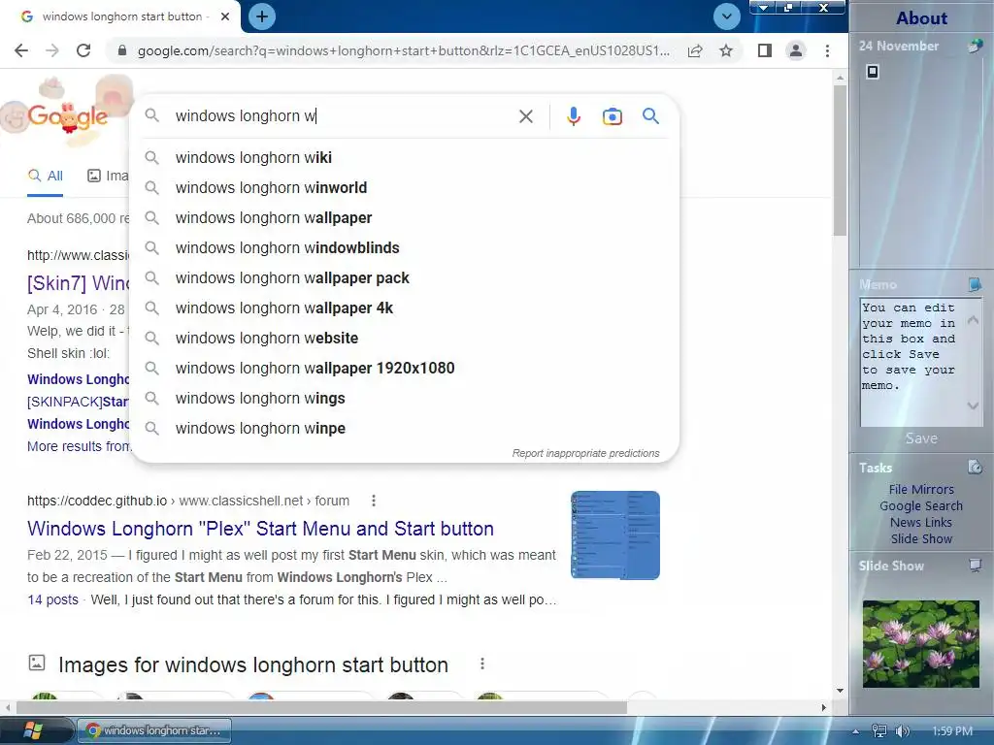Open the Google Search task
Image resolution: width=994 pixels, height=745 pixels.
921,505
